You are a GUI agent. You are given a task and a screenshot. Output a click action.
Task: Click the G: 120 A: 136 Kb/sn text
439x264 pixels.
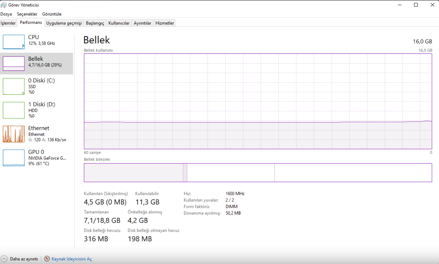click(47, 140)
